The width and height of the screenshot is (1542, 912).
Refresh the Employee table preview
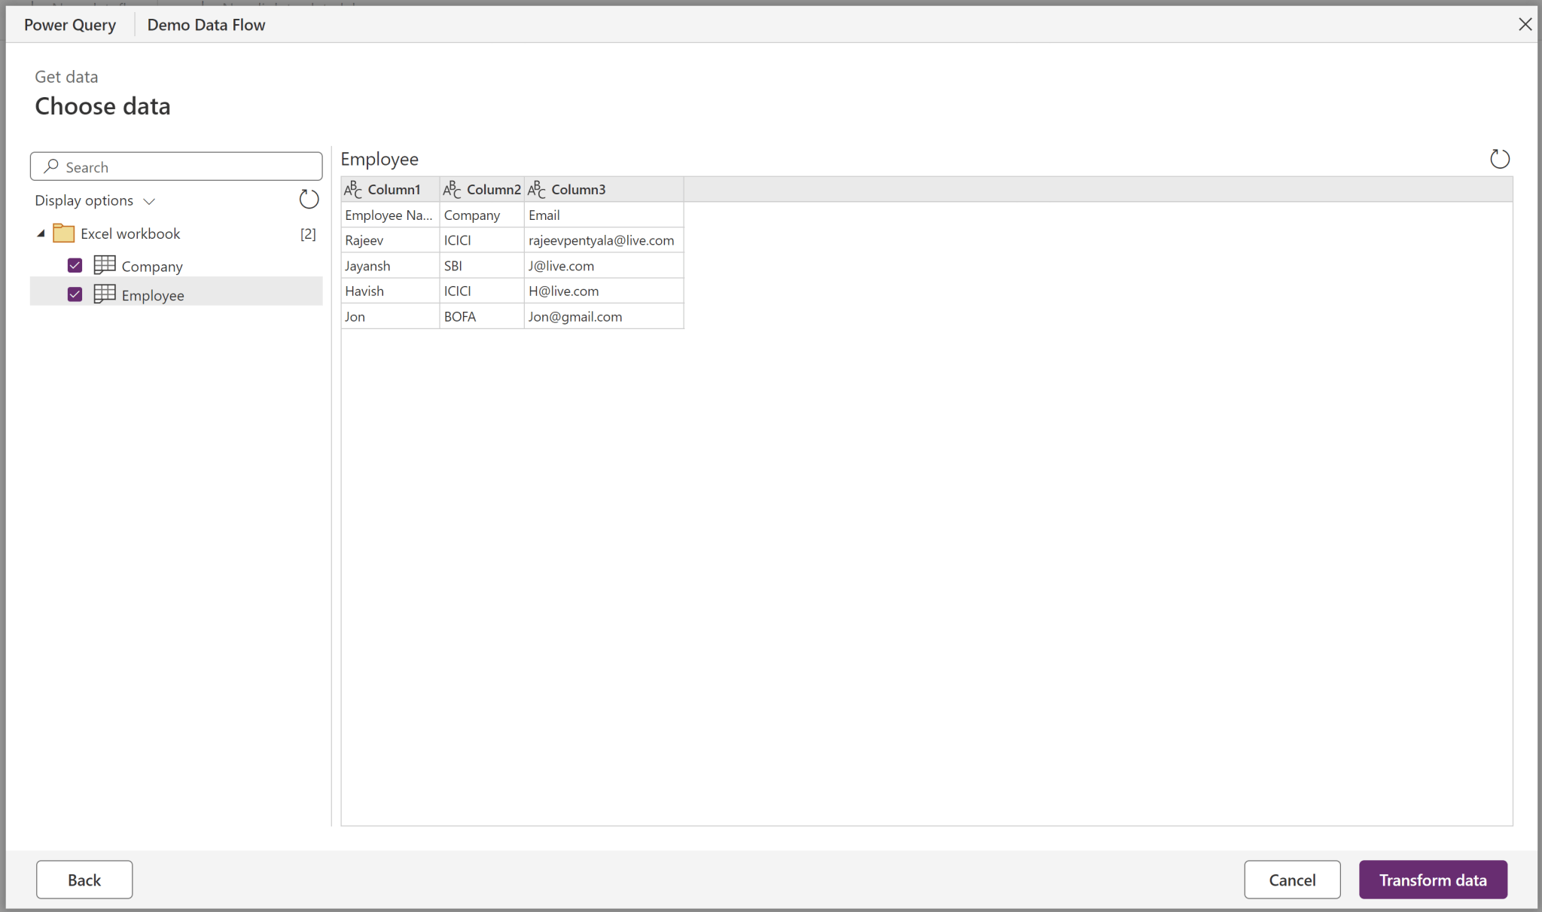1499,158
